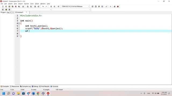Switch to the Resources bottom tab
The height and width of the screenshot is (96, 172).
pyautogui.click(x=15, y=86)
